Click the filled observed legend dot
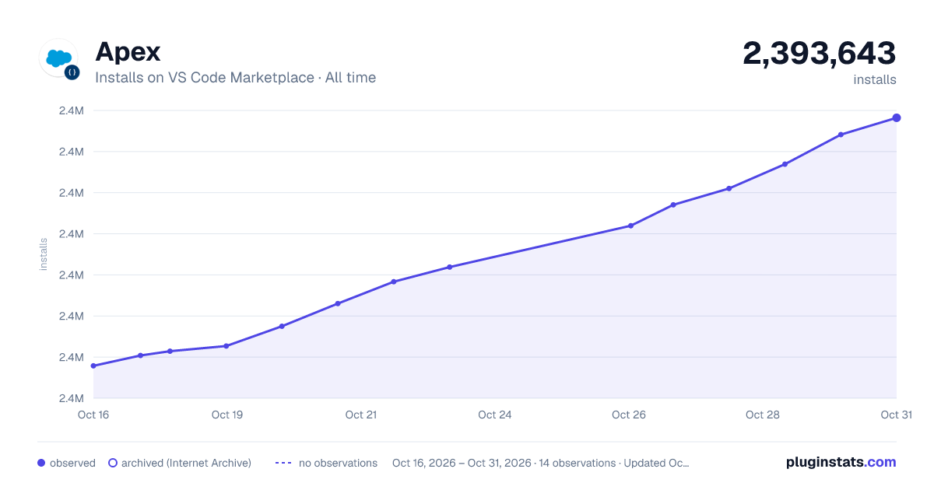Screen dimensions: 934x490 pos(41,463)
